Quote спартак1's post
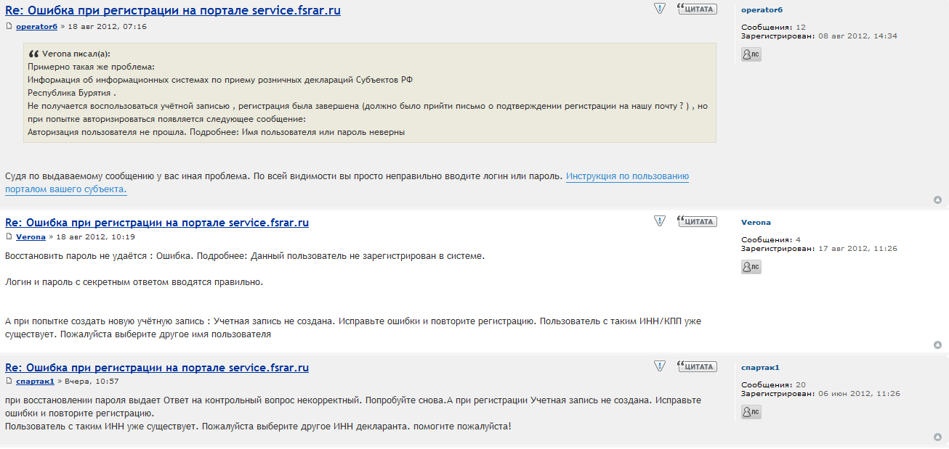Viewport: 949px width, 449px height. 697,366
